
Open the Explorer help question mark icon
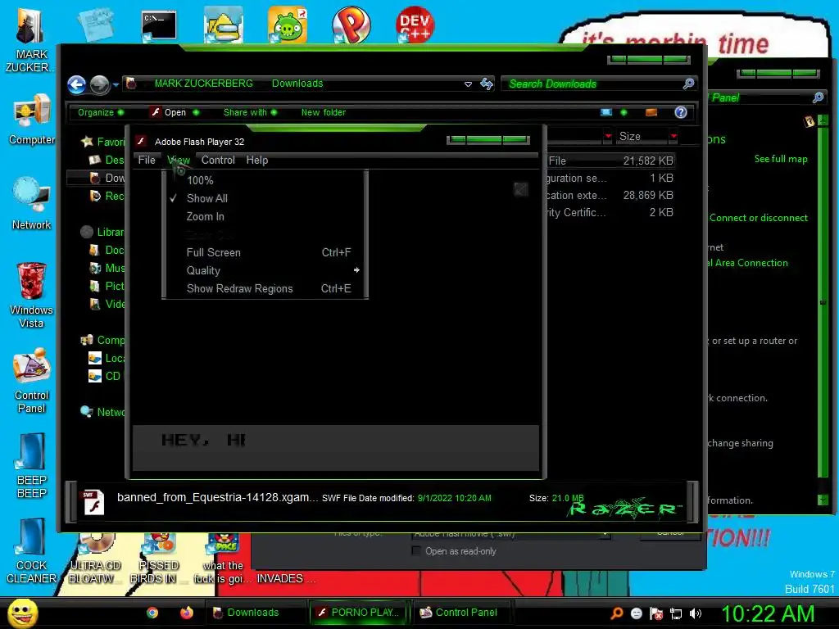[681, 112]
